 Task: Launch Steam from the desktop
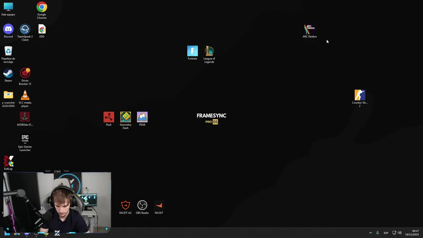coord(8,75)
